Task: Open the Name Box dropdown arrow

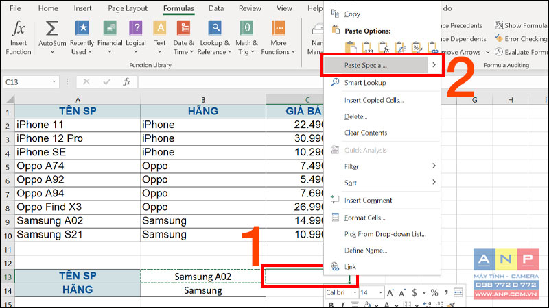Action: (x=54, y=82)
